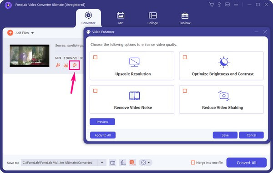Image resolution: width=273 pixels, height=173 pixels.
Task: Click the FoneLab app logo
Action: [x=8, y=5]
